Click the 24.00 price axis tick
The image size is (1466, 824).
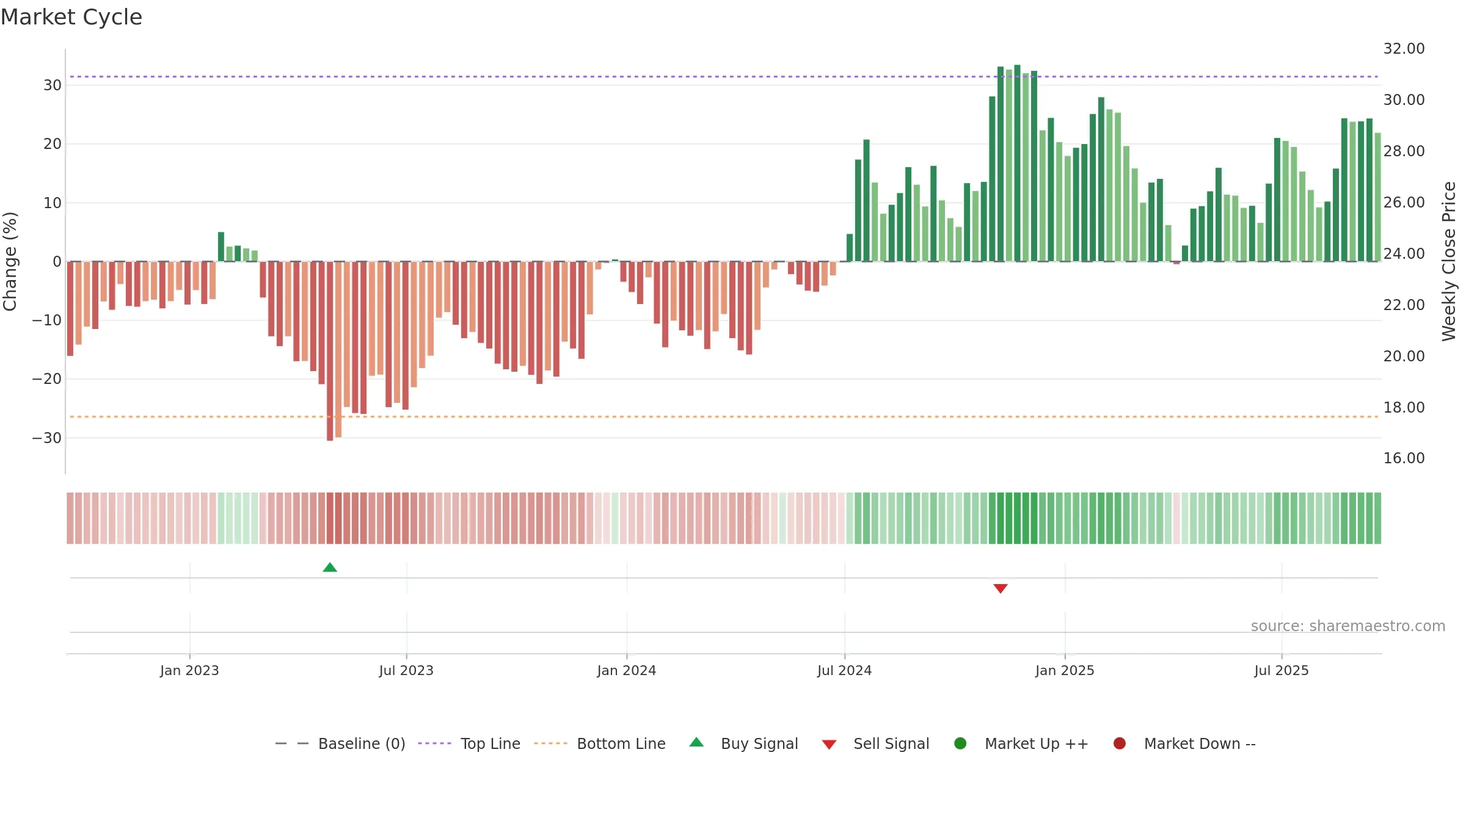1404,253
